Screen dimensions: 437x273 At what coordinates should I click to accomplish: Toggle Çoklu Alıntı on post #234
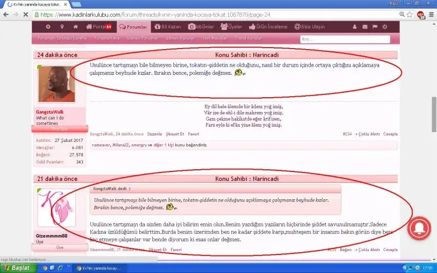[x=367, y=134]
